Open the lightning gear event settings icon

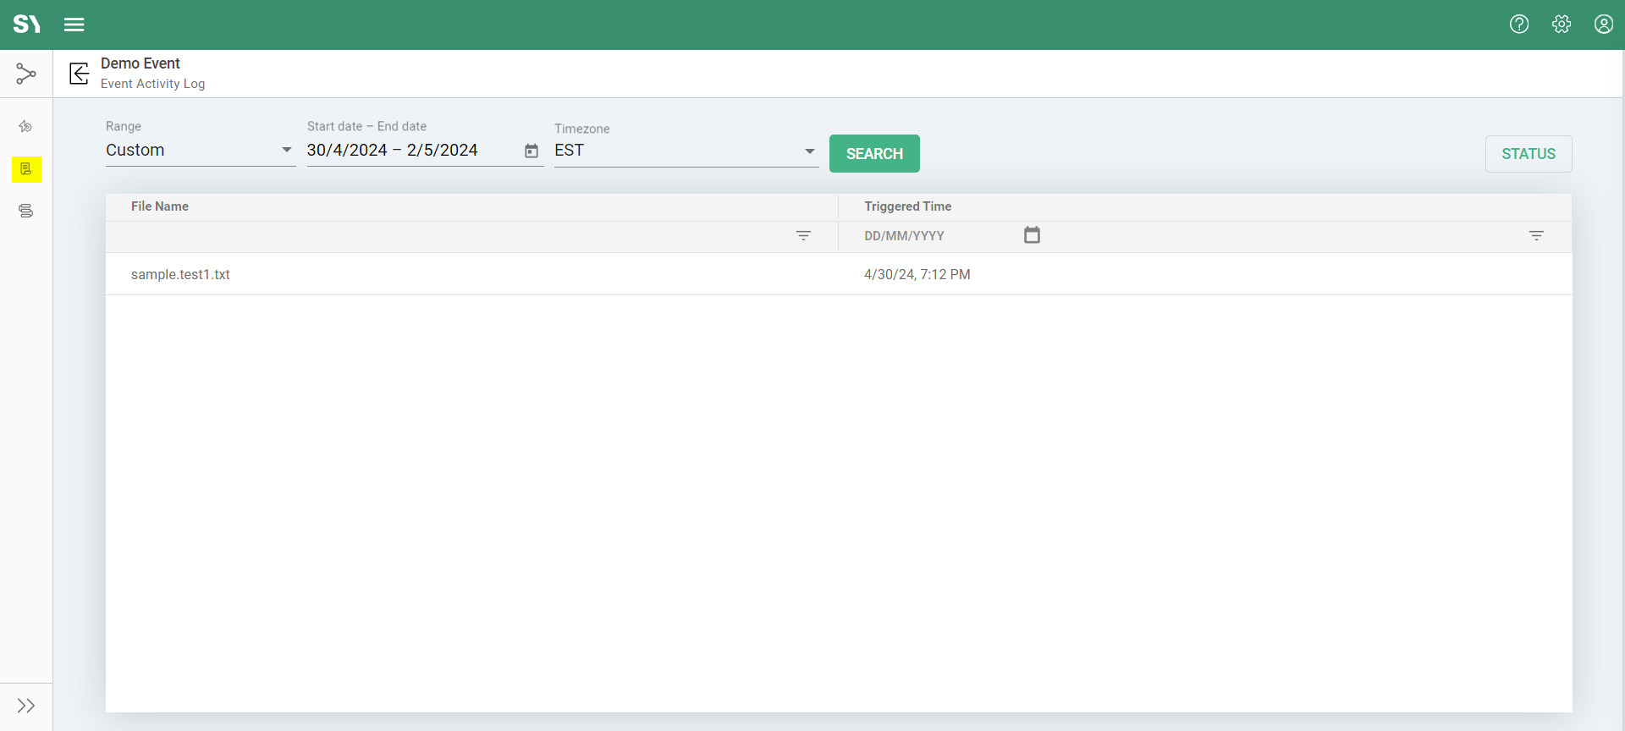tap(26, 127)
